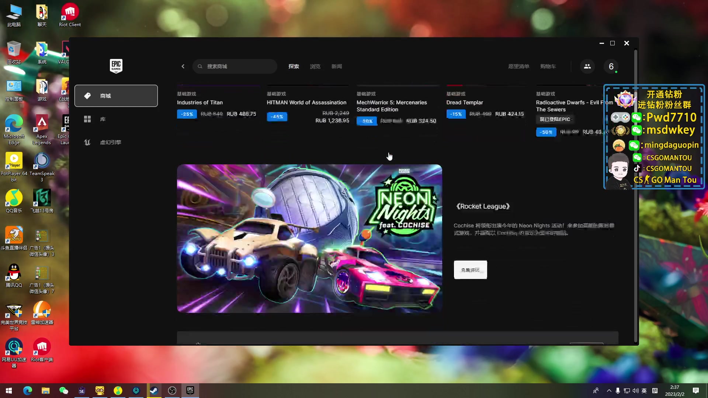Open the Rocket League Neon Nights banner
The height and width of the screenshot is (398, 708).
(309, 238)
